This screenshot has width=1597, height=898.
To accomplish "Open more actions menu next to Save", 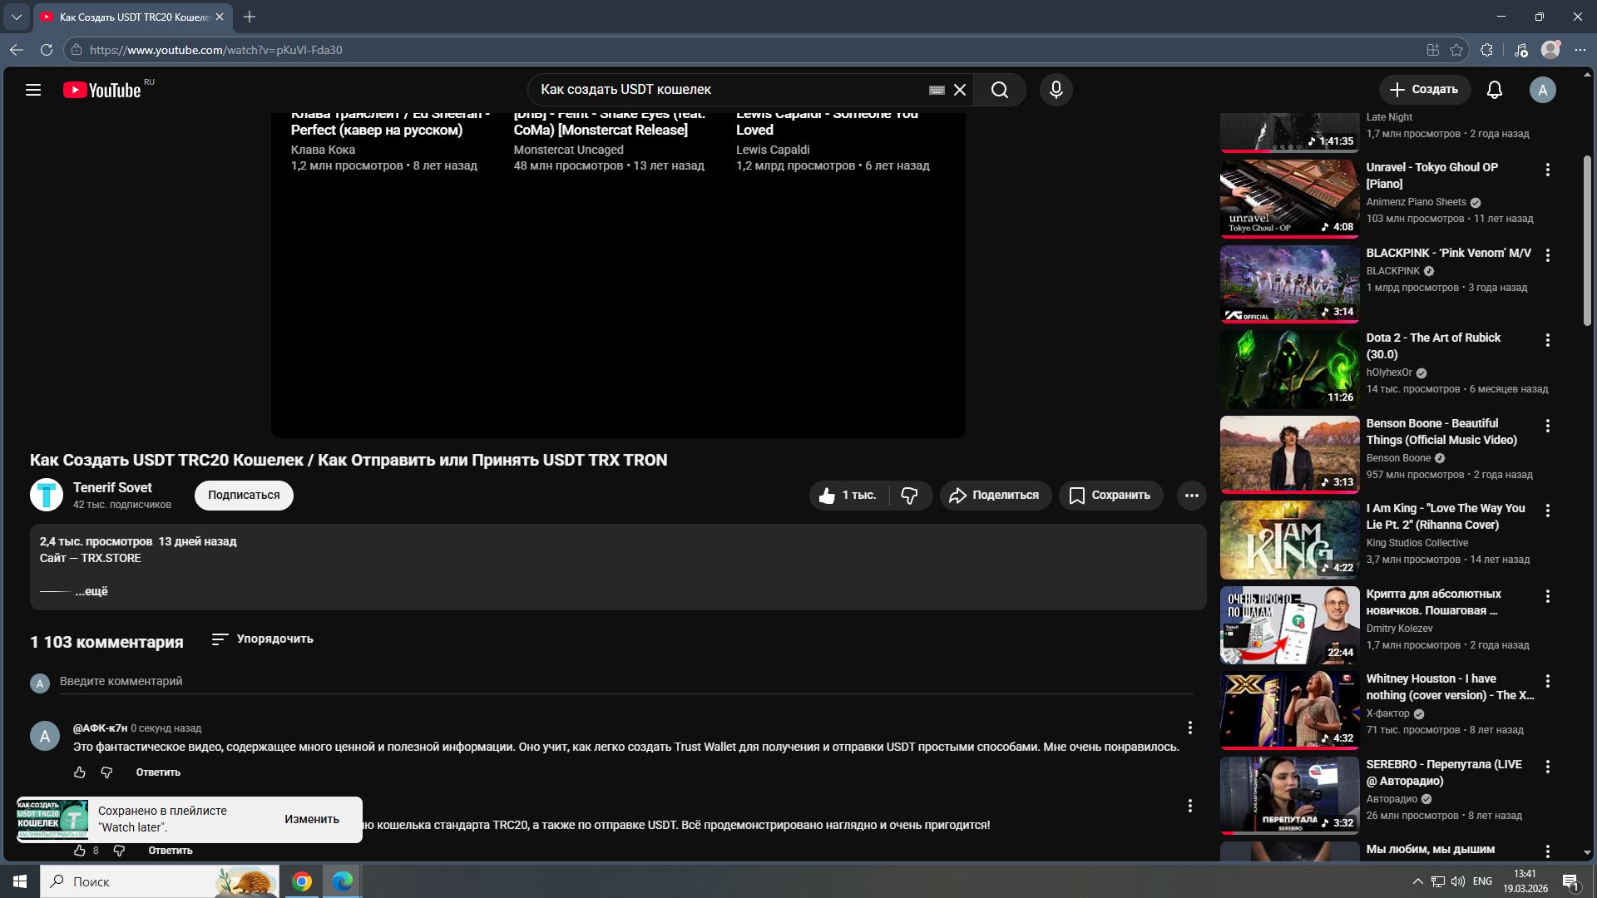I will tap(1191, 496).
